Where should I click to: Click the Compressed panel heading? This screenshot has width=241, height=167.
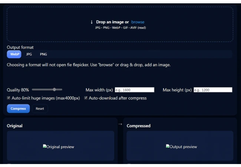[x=138, y=126]
